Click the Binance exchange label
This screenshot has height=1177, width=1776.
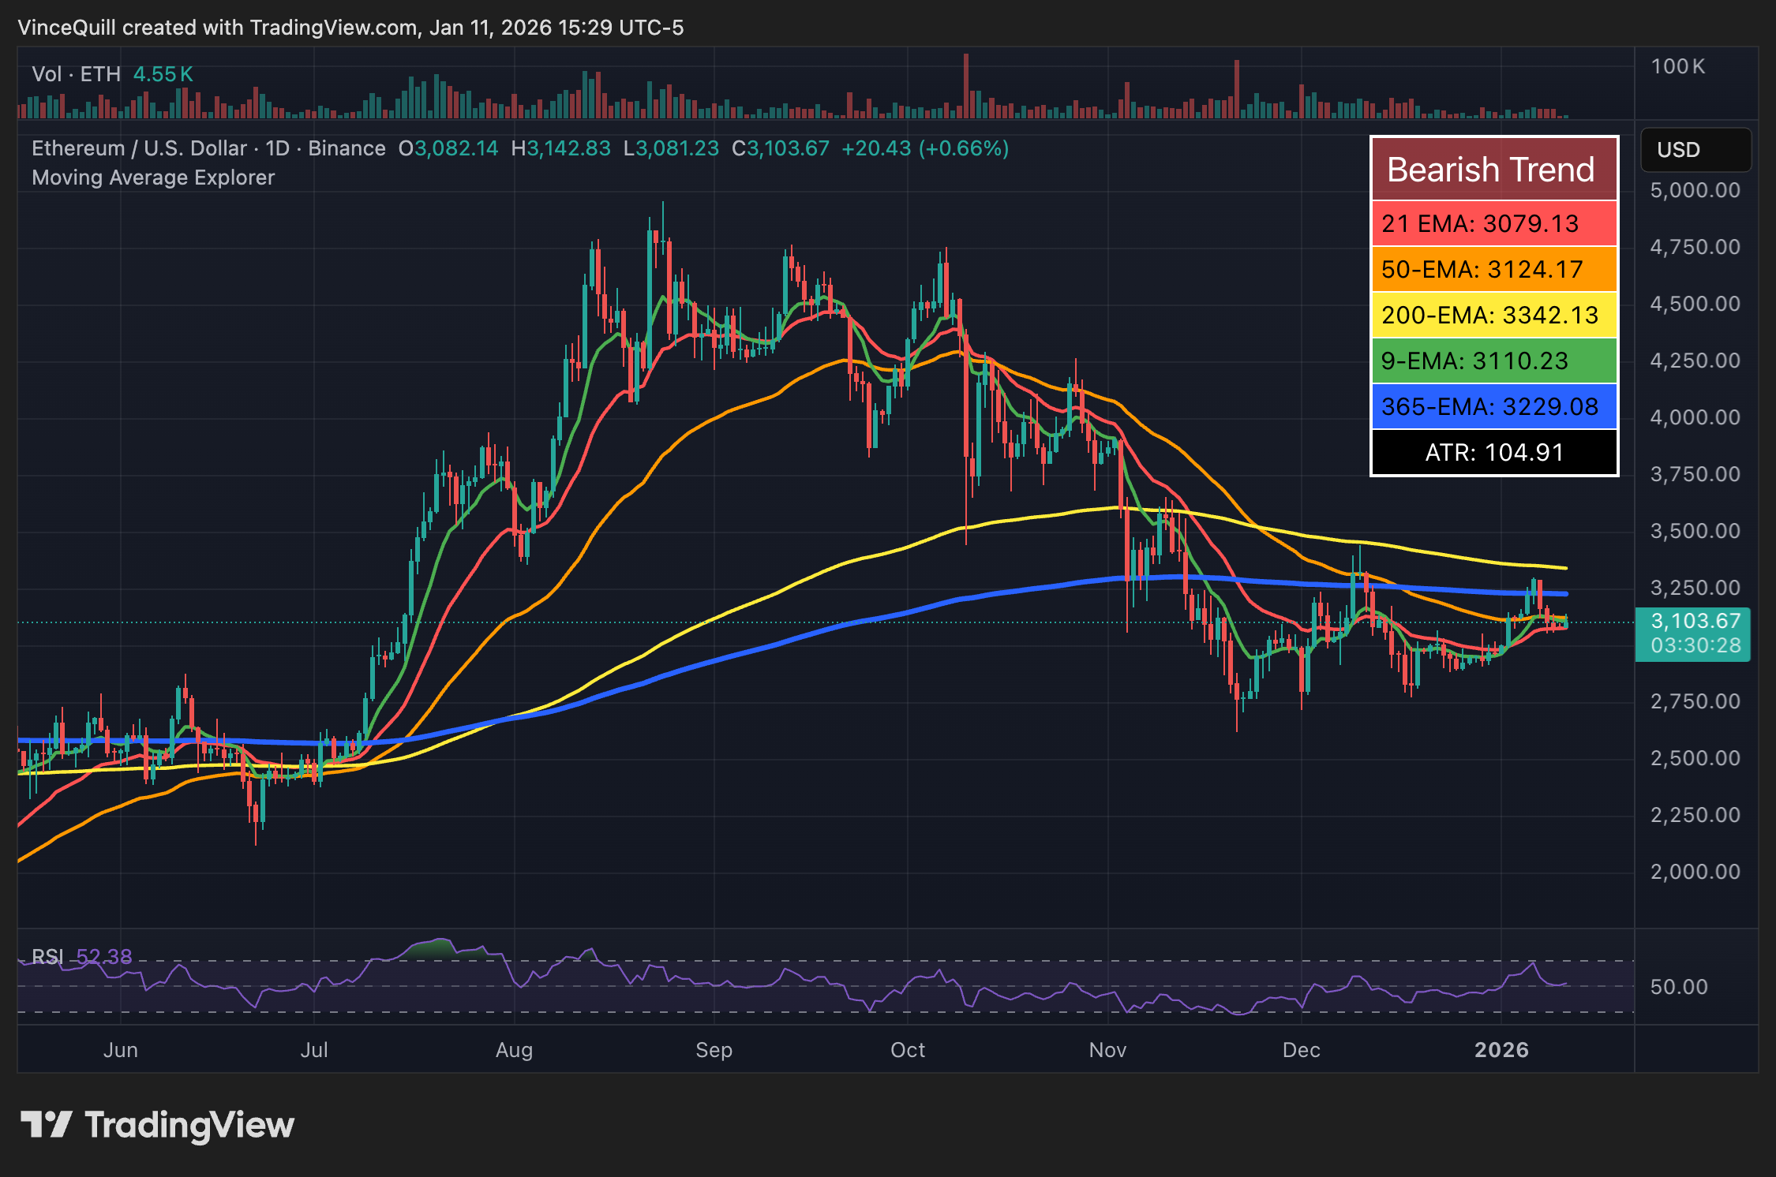[x=346, y=148]
